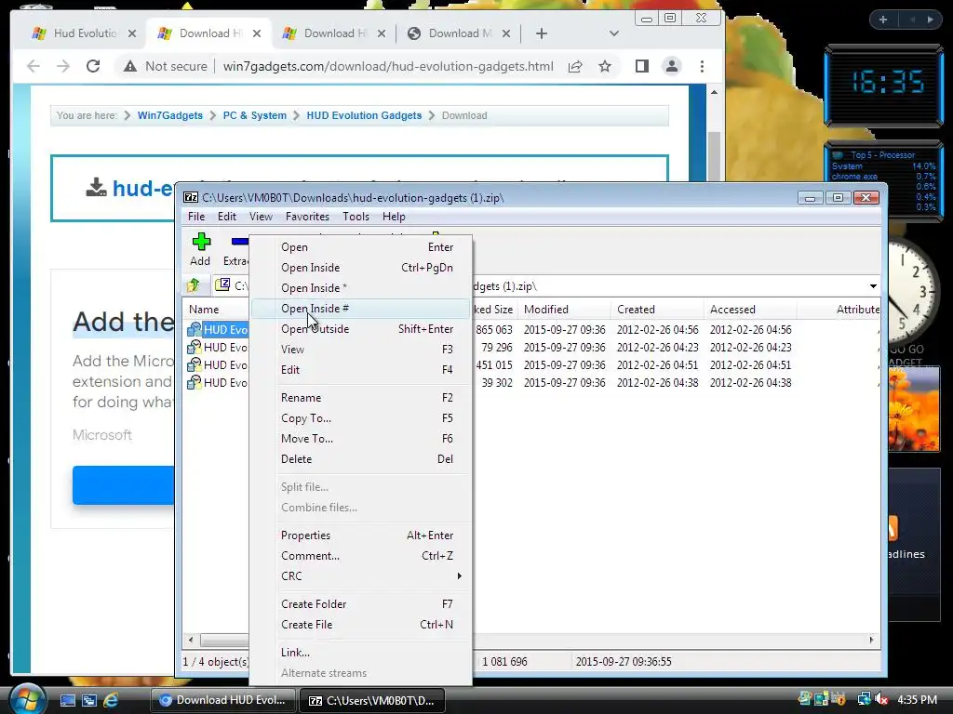Viewport: 953px width, 714px height.
Task: Click the up-folder icon in 7-Zip address bar
Action: pyautogui.click(x=194, y=284)
